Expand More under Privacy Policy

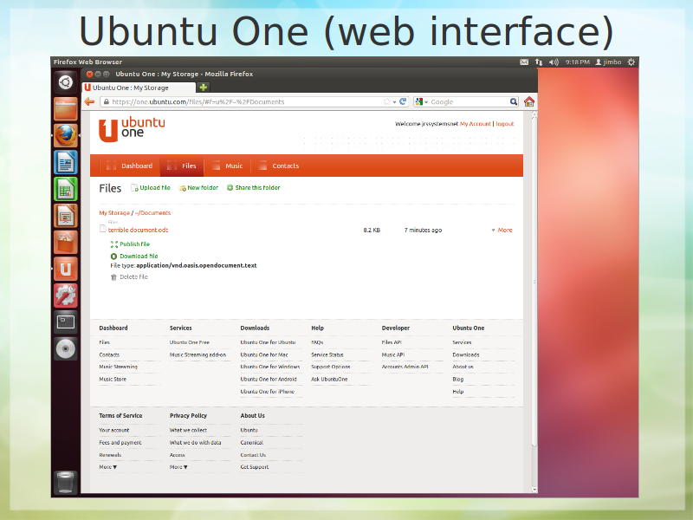coord(178,467)
